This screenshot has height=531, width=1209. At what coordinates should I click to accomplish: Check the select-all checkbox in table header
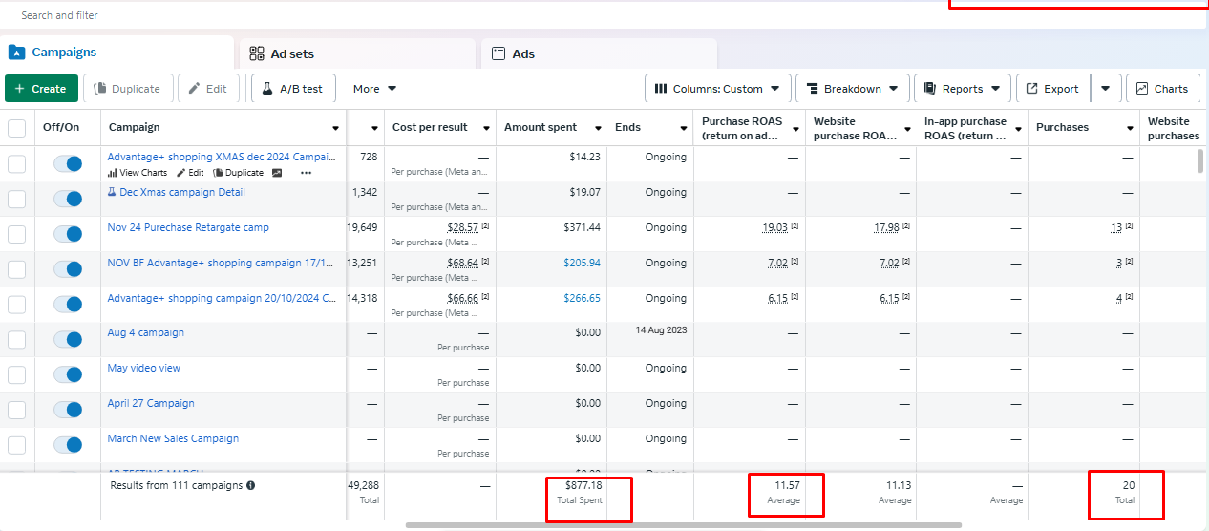pyautogui.click(x=17, y=128)
